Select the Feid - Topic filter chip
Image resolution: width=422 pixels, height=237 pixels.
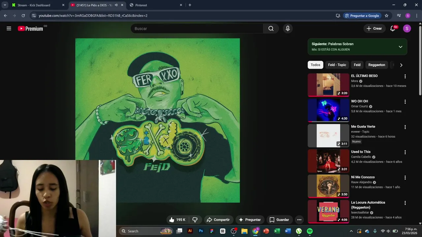coord(337,65)
